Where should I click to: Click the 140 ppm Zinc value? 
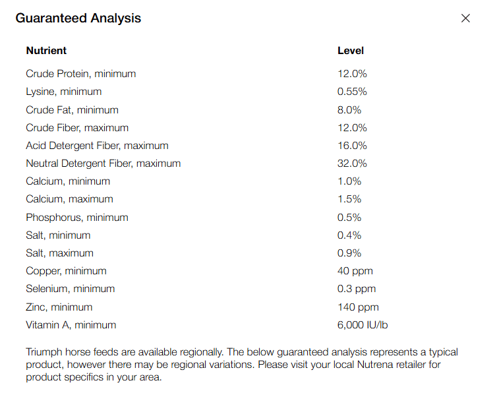pyautogui.click(x=358, y=307)
